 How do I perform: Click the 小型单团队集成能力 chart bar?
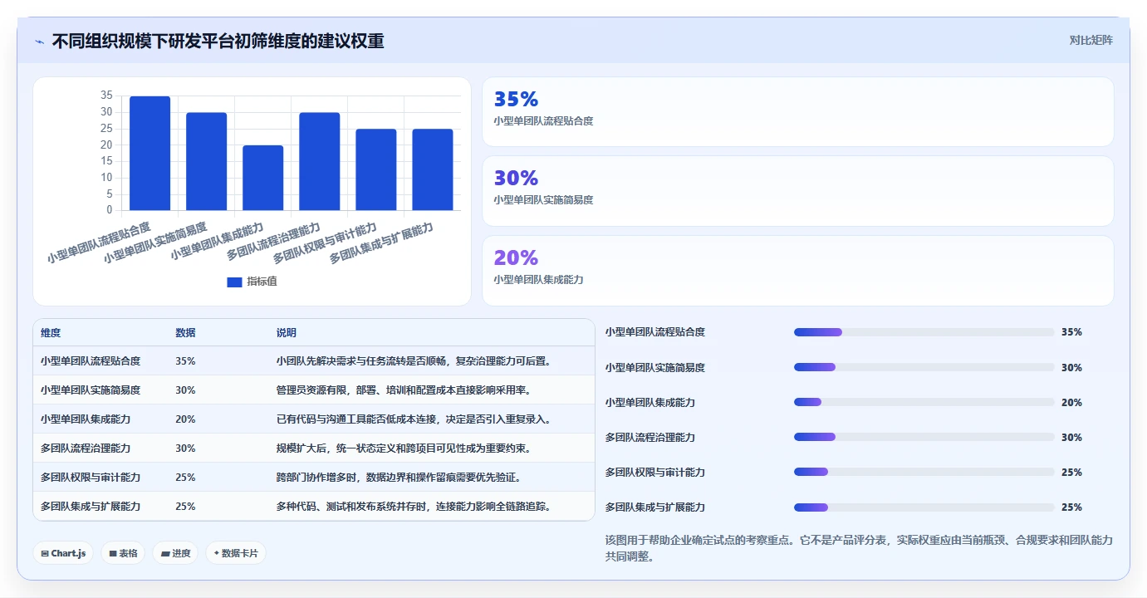pyautogui.click(x=262, y=178)
